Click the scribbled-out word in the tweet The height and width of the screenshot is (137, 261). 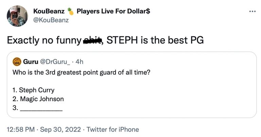tap(93, 40)
